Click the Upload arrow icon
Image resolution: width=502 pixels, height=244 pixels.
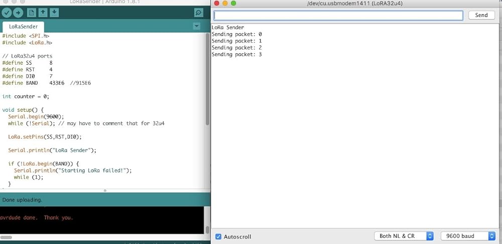tap(18, 13)
